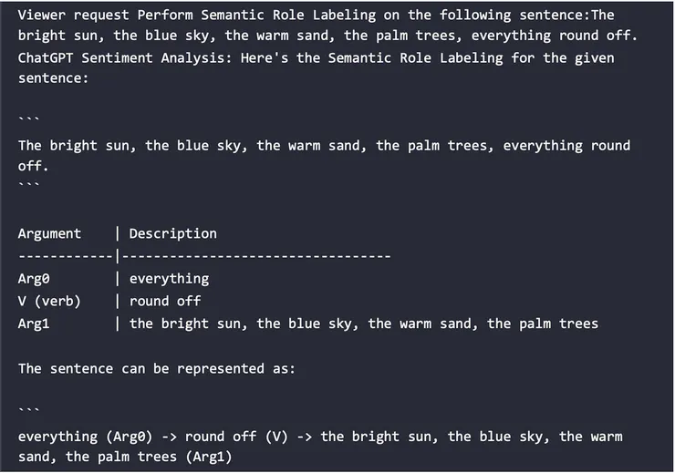
Task: Click the "Arg0" row label
Action: point(34,279)
